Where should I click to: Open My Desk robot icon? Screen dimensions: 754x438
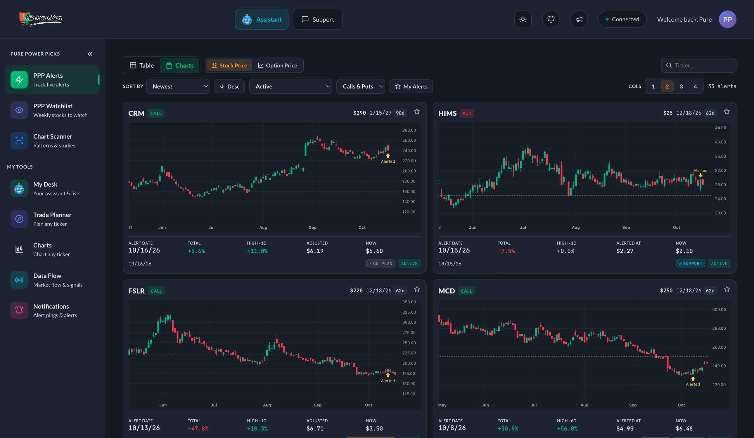tap(19, 188)
